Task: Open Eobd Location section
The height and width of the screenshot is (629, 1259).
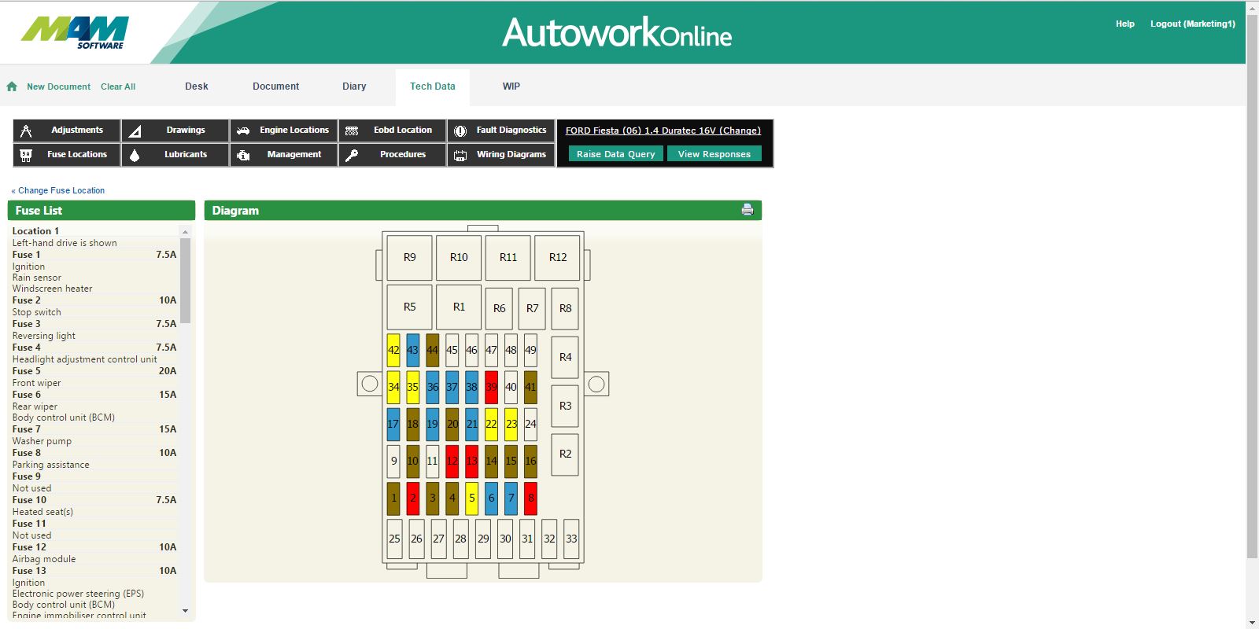Action: point(393,131)
